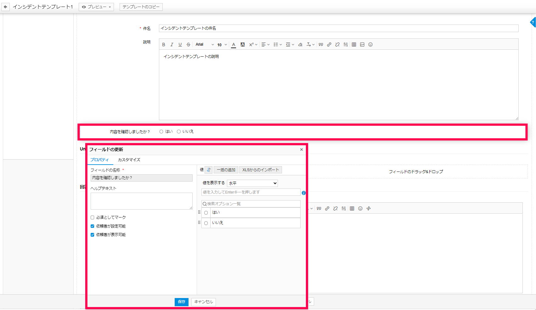Click the blockquote icon in the lower editor toolbar
536x310 pixels.
pyautogui.click(x=319, y=209)
